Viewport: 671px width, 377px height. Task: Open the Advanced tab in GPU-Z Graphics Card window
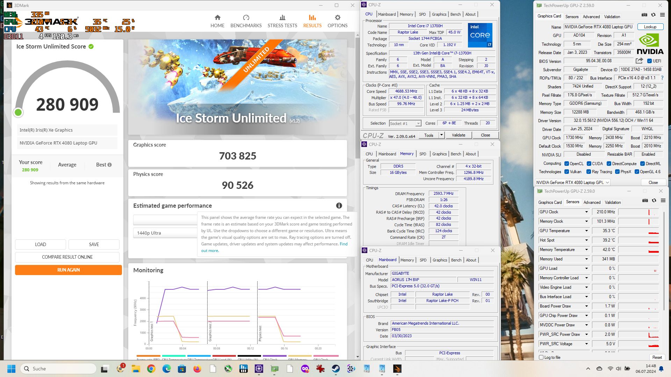(591, 16)
